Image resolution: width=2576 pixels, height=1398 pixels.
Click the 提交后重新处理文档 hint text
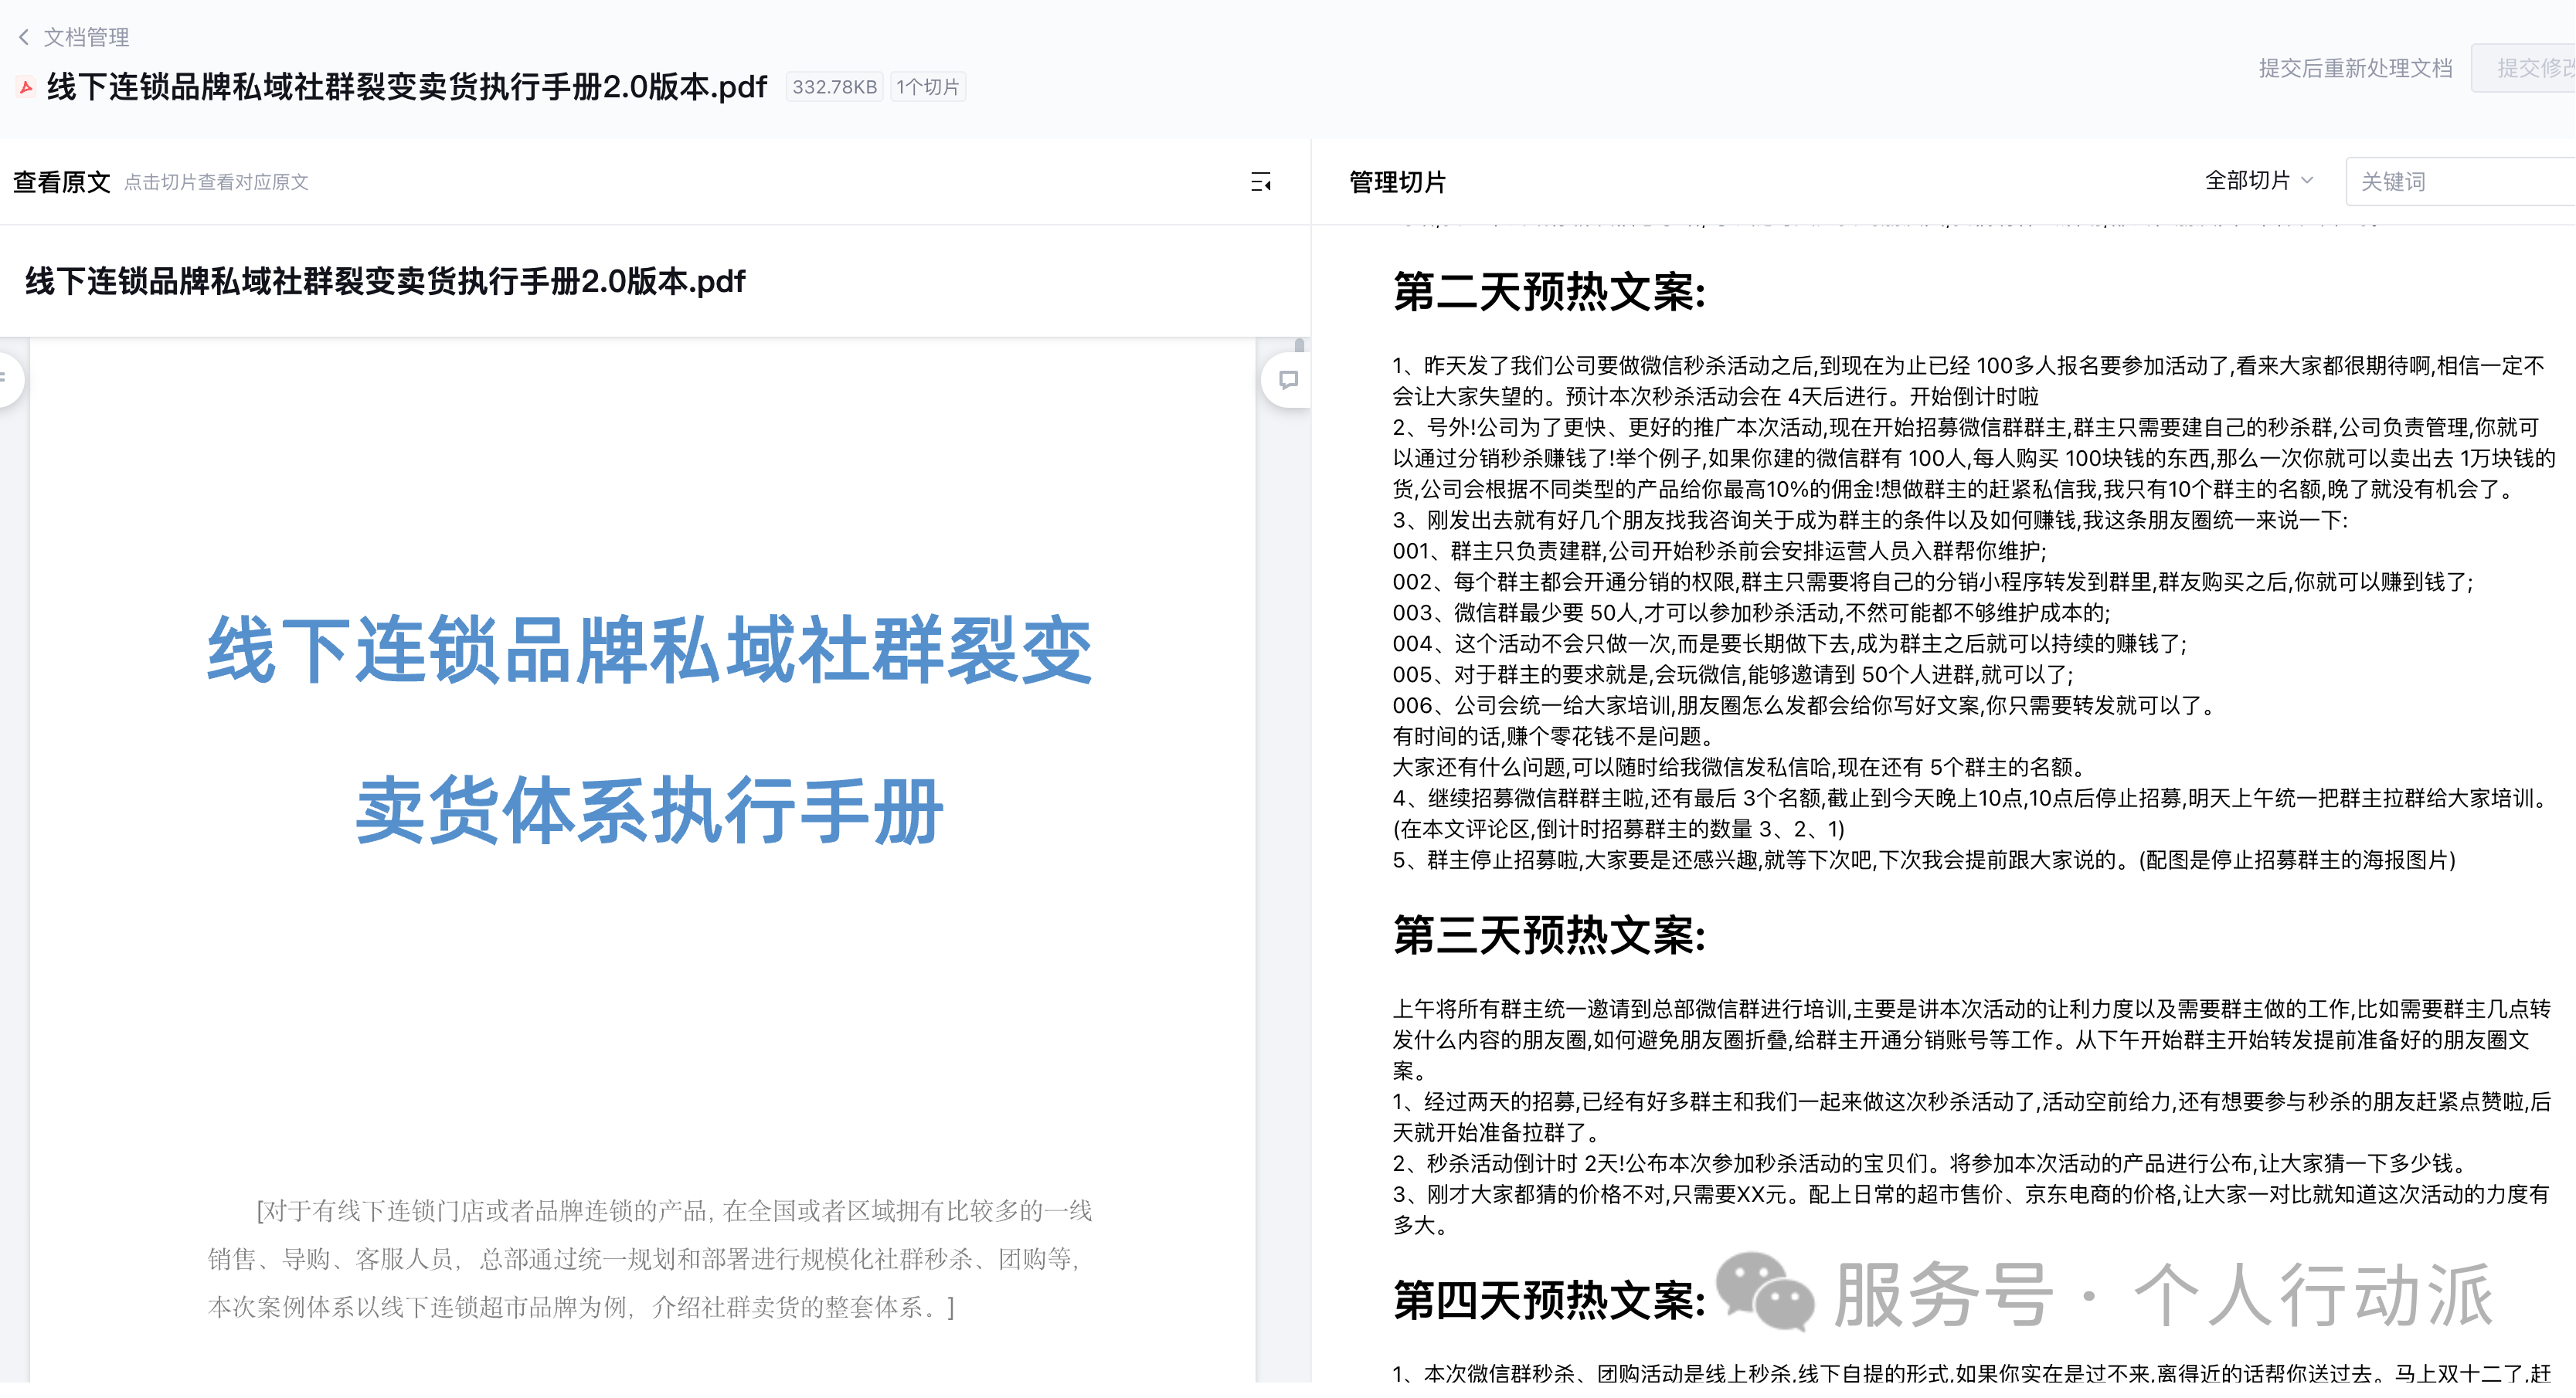click(2355, 68)
